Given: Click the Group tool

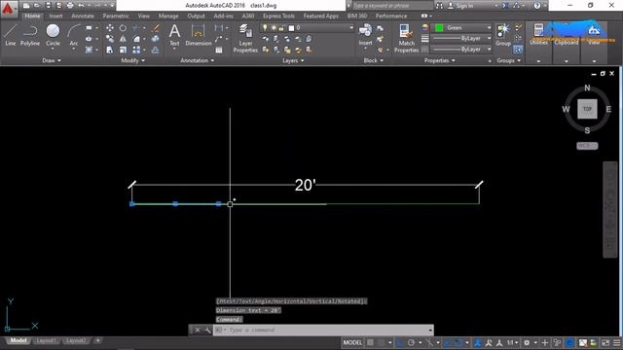Looking at the screenshot, I should (503, 35).
